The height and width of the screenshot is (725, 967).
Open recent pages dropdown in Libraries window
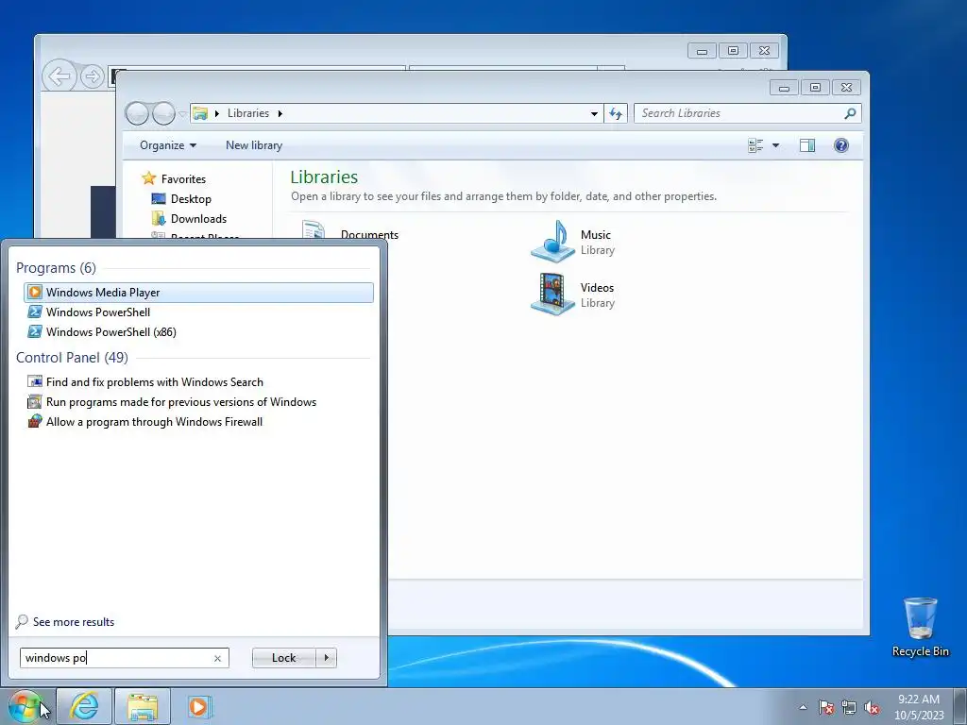click(x=182, y=113)
